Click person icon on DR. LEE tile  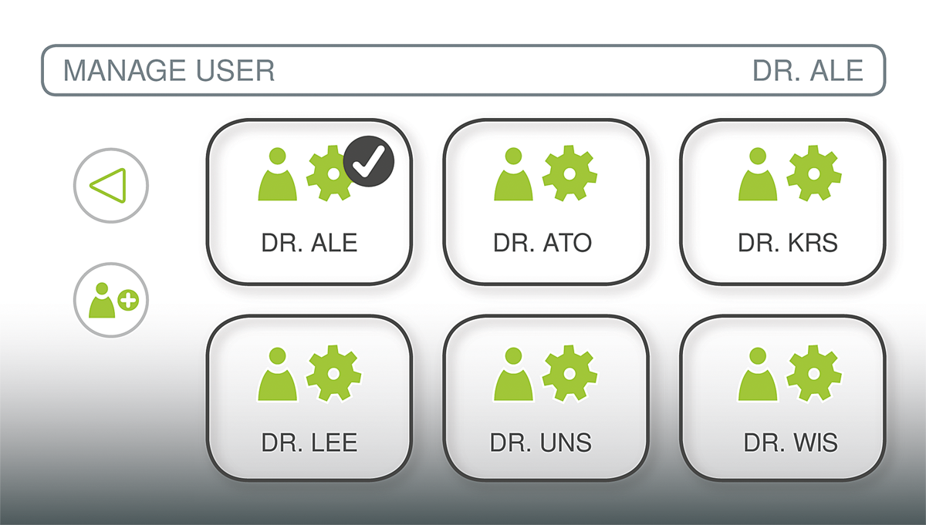pyautogui.click(x=277, y=374)
